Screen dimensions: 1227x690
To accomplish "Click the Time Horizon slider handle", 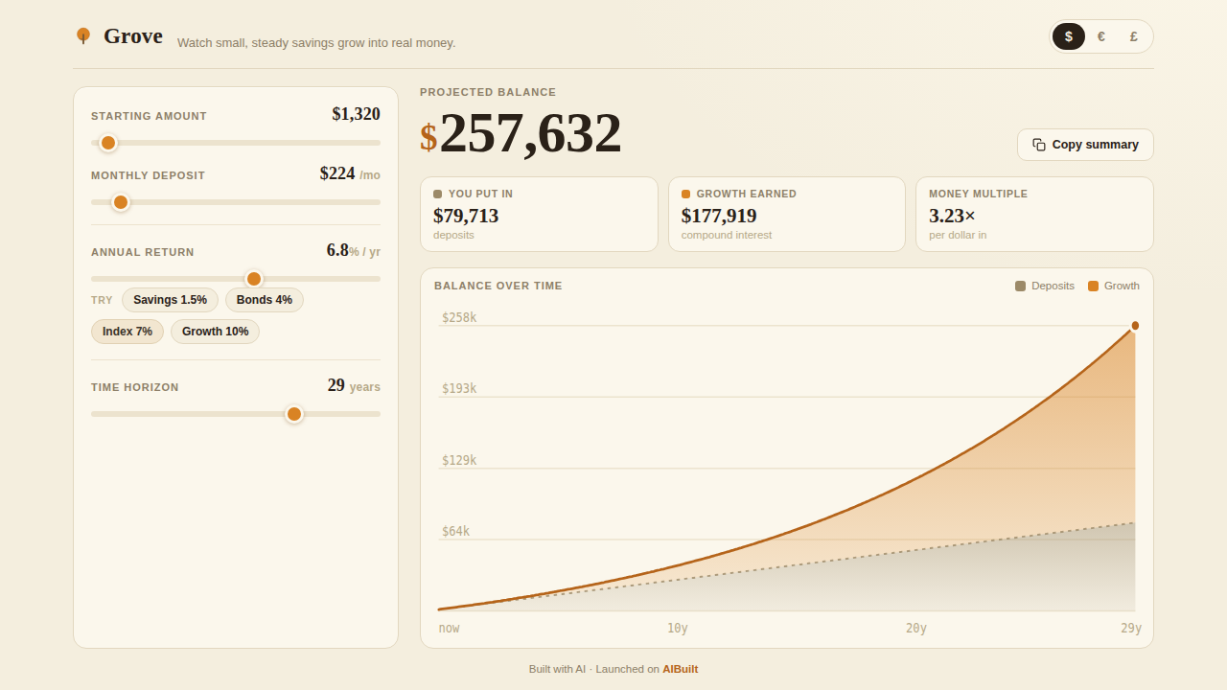I will click(x=294, y=414).
